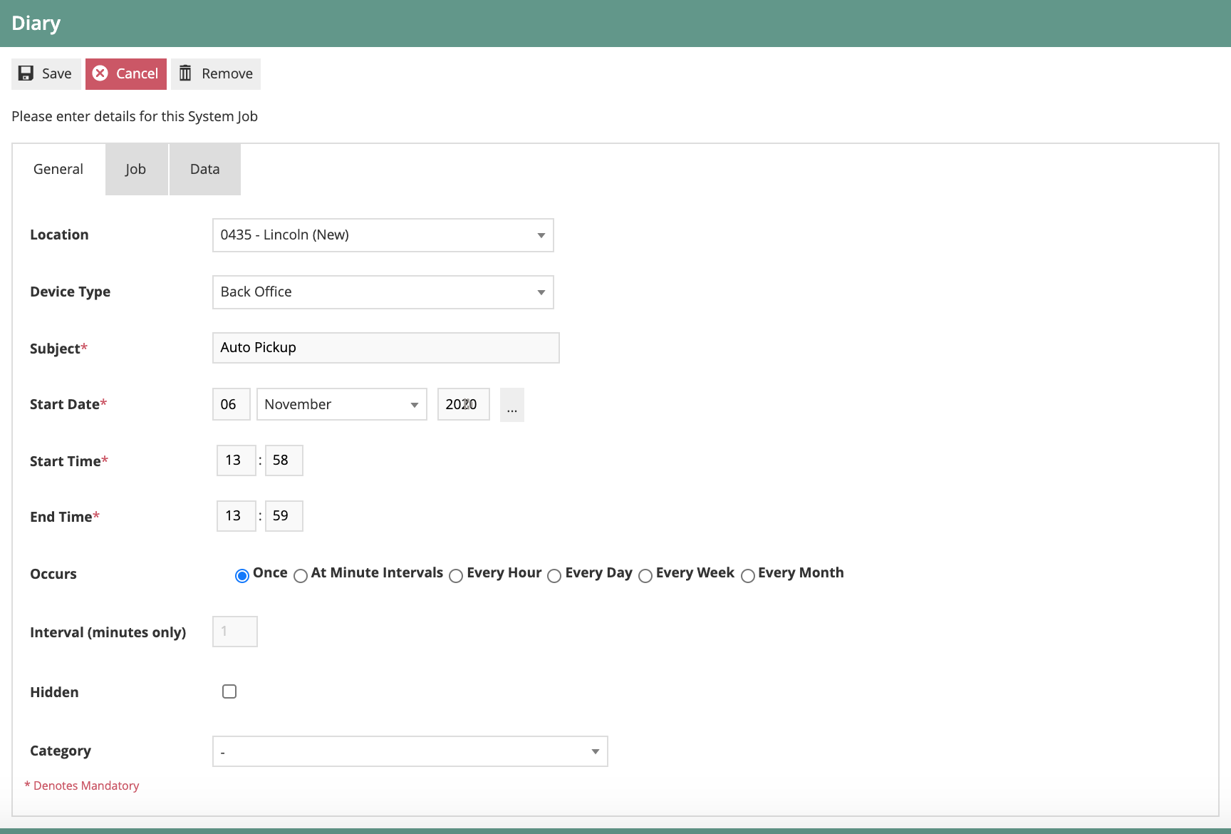
Task: Switch to the Data tab
Action: pyautogui.click(x=204, y=169)
